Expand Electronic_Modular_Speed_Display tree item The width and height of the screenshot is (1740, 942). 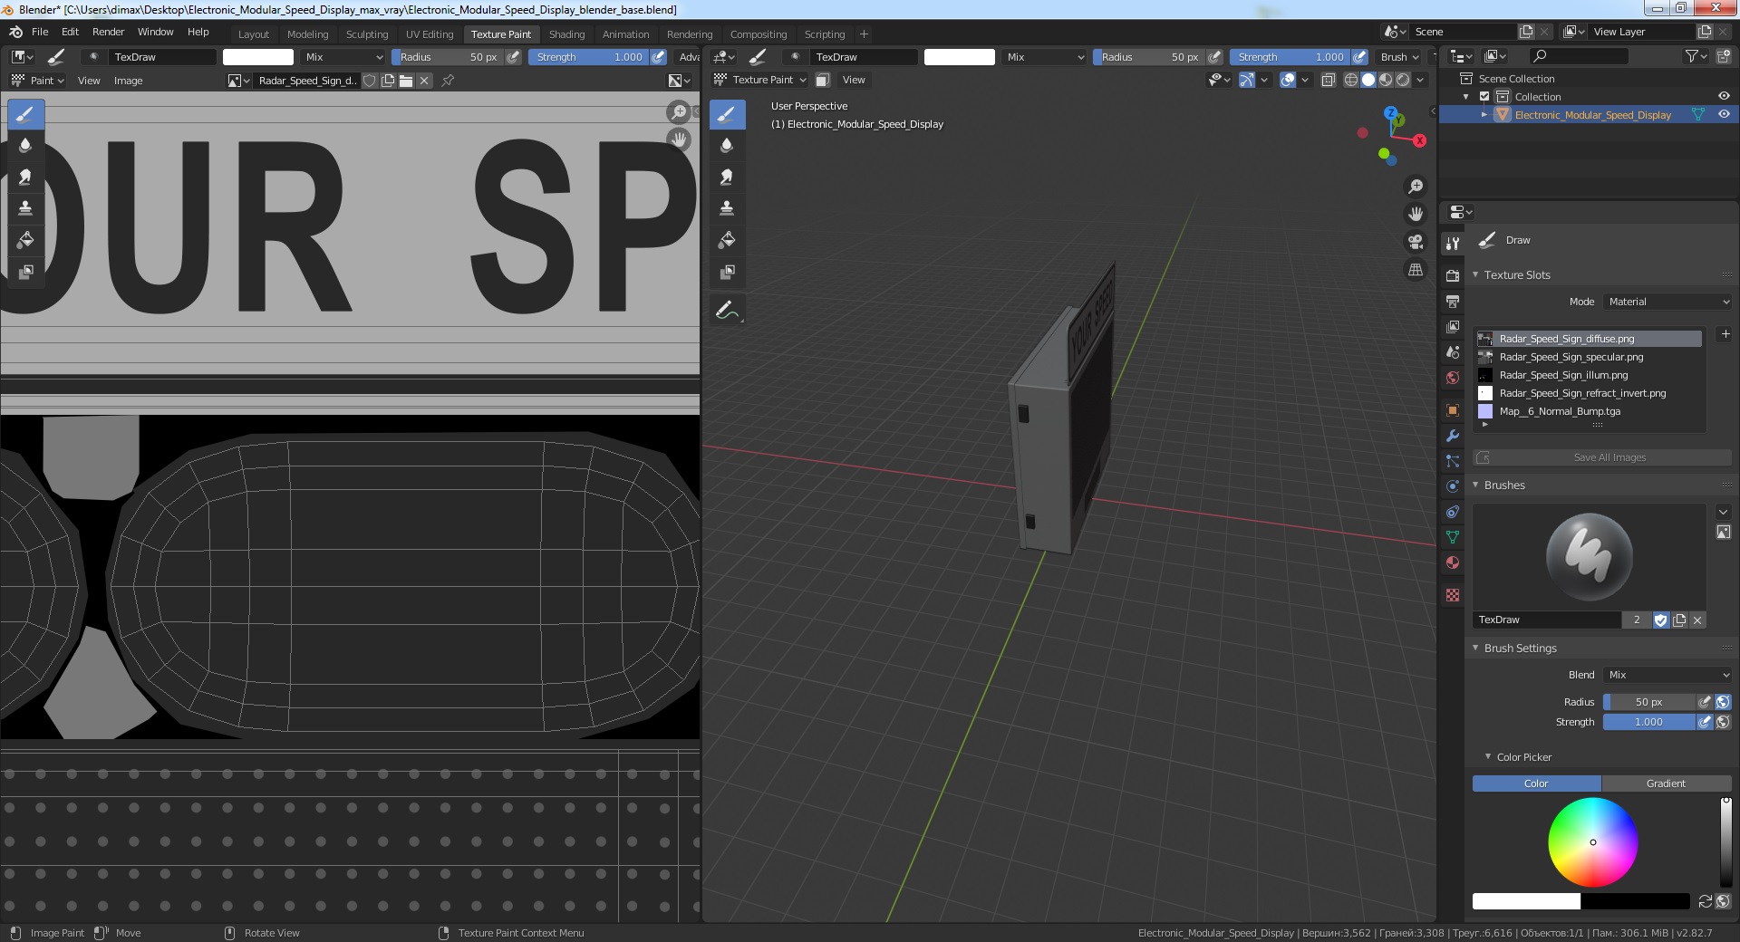click(x=1484, y=115)
